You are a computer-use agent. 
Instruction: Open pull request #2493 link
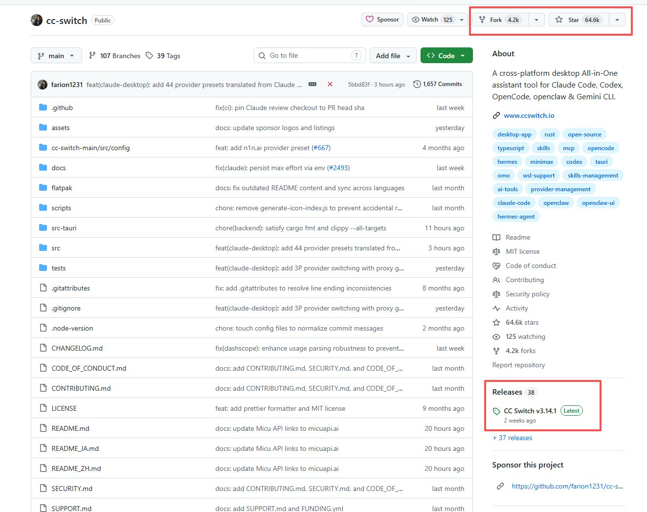click(338, 168)
